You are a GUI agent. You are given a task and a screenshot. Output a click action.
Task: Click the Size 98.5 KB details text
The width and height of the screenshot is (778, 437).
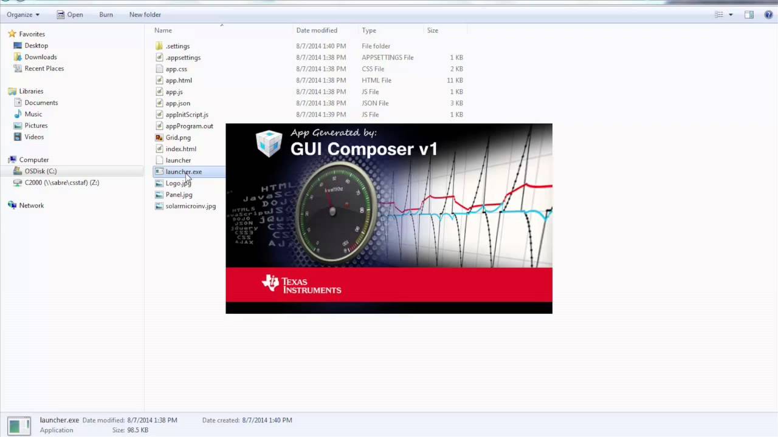130,430
